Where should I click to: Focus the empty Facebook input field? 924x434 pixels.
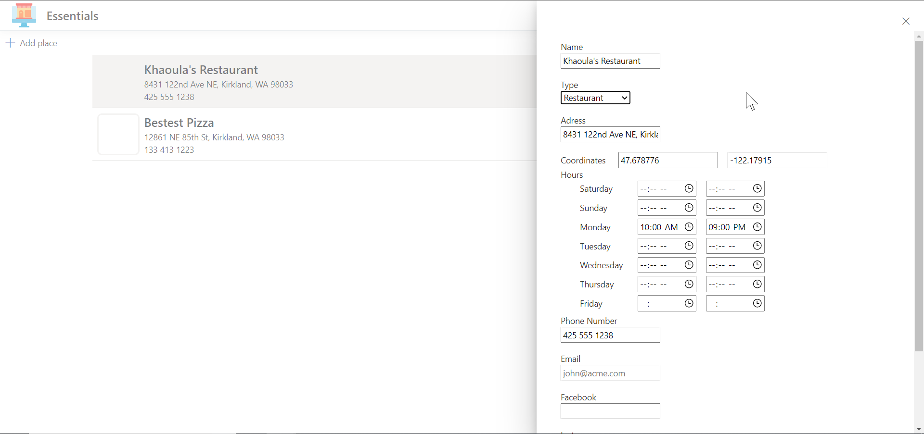(x=610, y=411)
